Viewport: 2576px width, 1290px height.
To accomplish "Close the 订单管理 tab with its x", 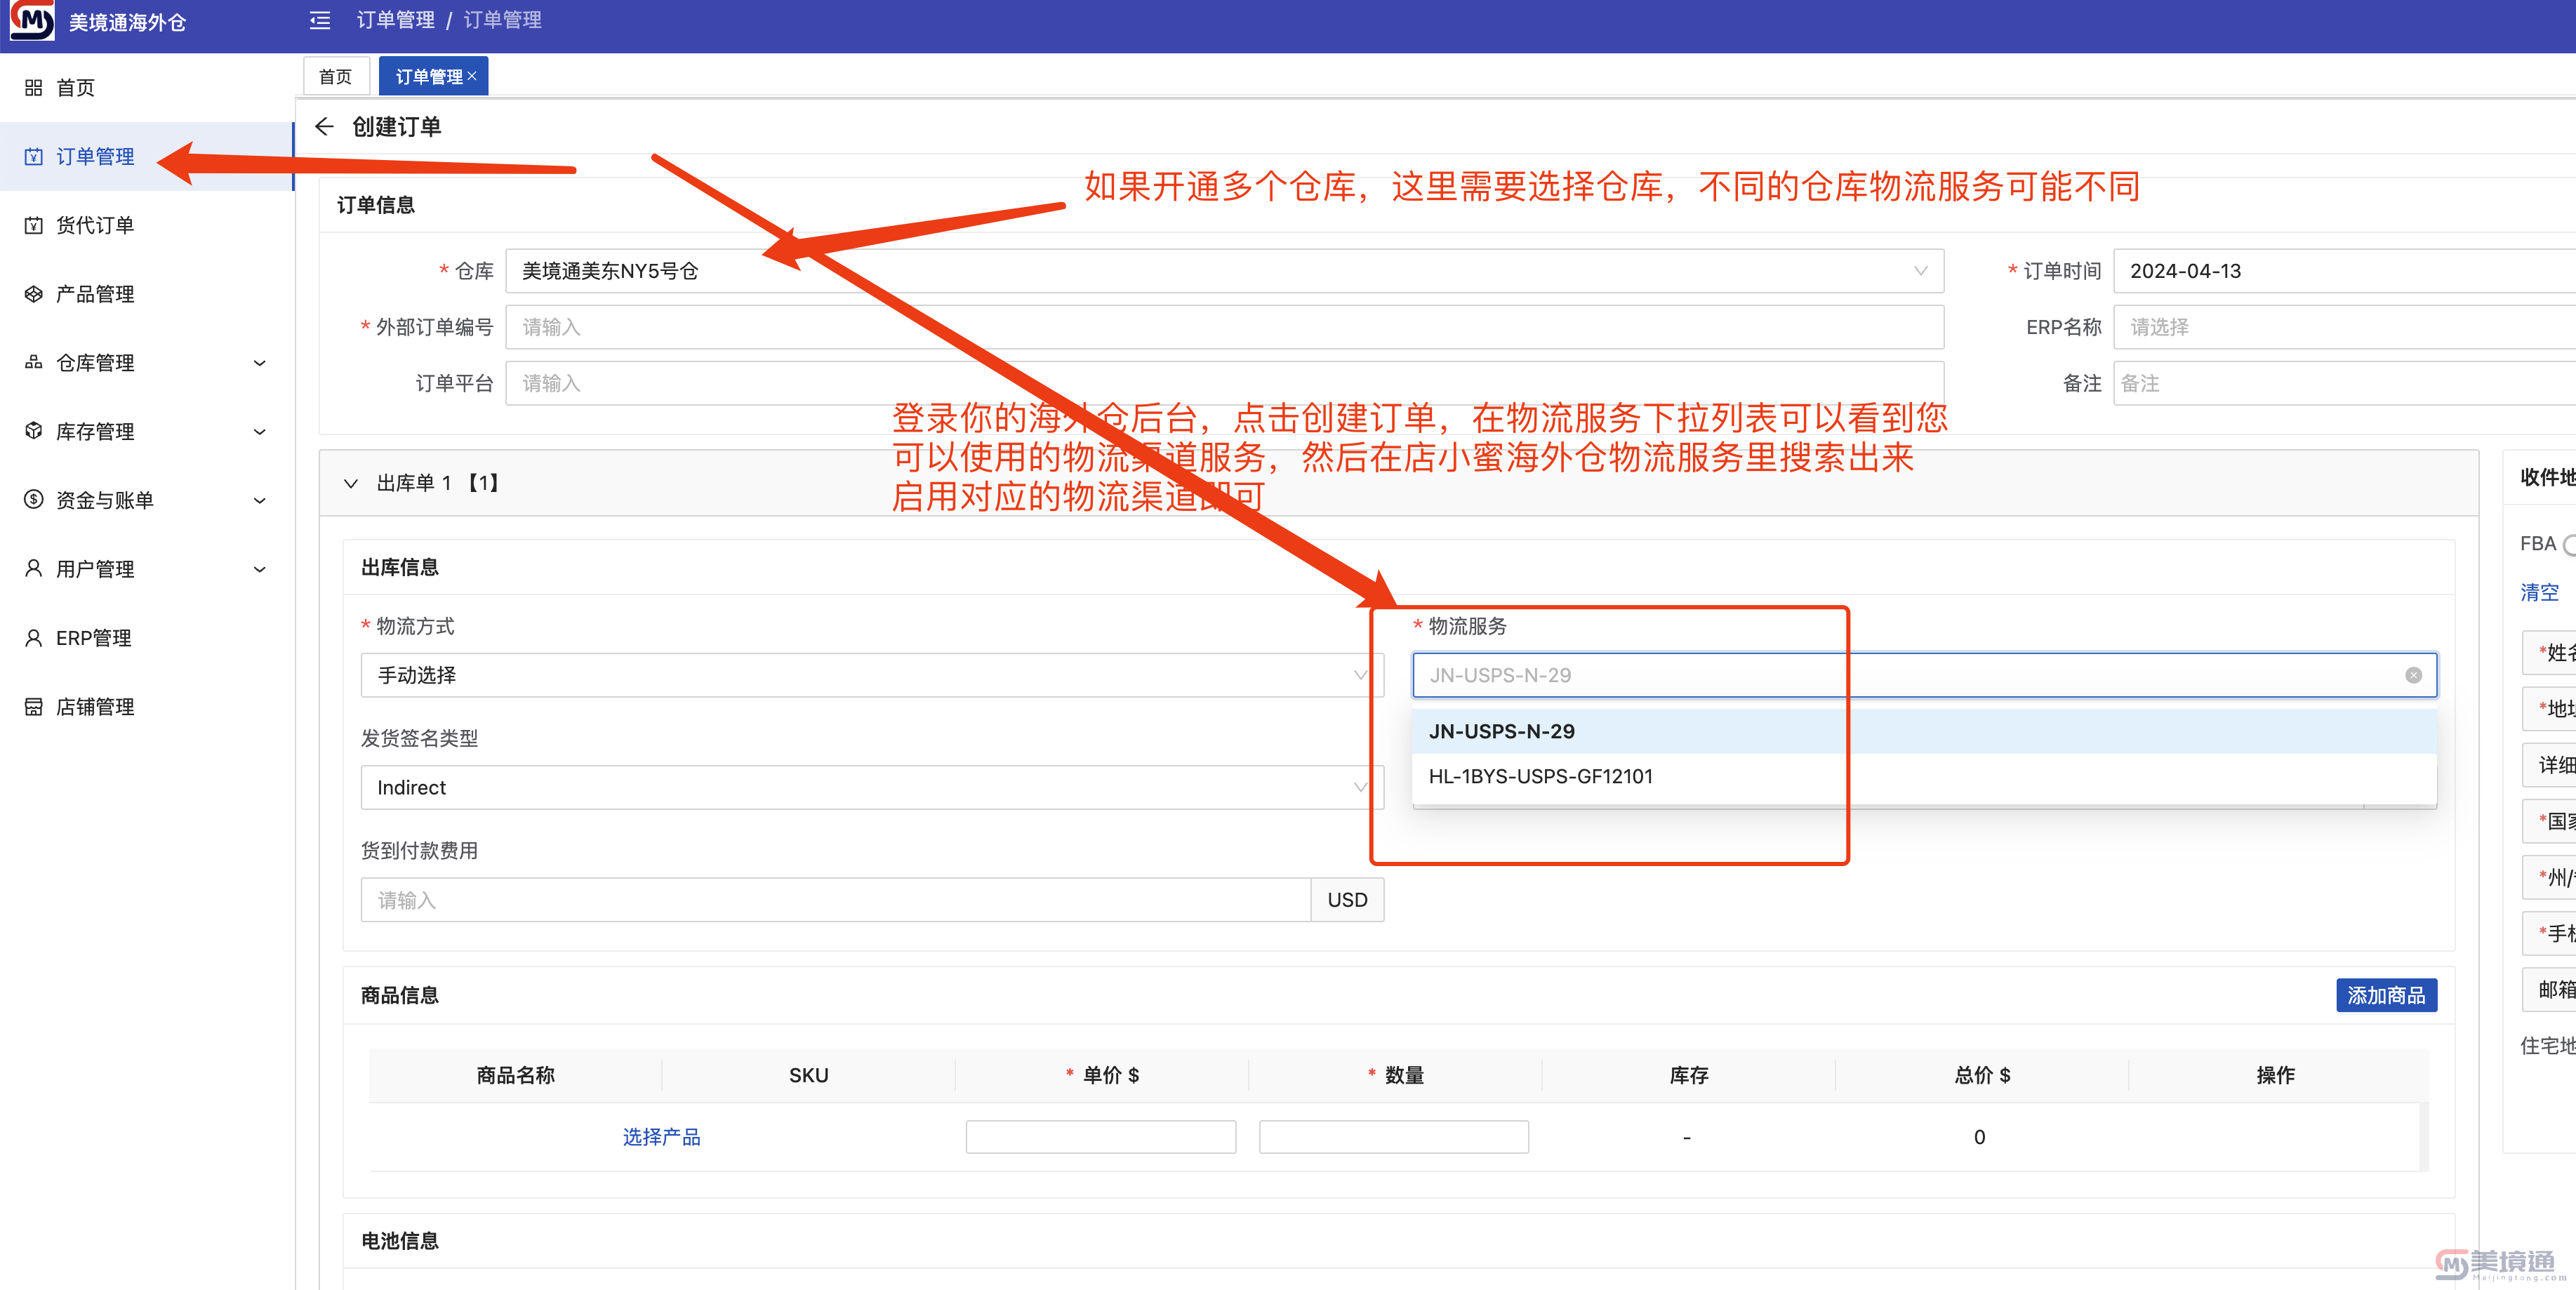I will 472,76.
